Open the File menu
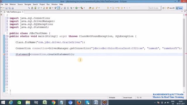This screenshot has height=105, width=187. [2, 4]
